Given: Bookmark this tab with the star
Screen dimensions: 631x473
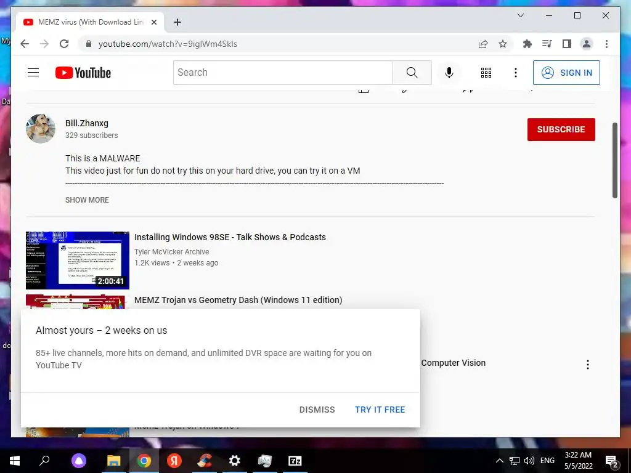Looking at the screenshot, I should [503, 44].
